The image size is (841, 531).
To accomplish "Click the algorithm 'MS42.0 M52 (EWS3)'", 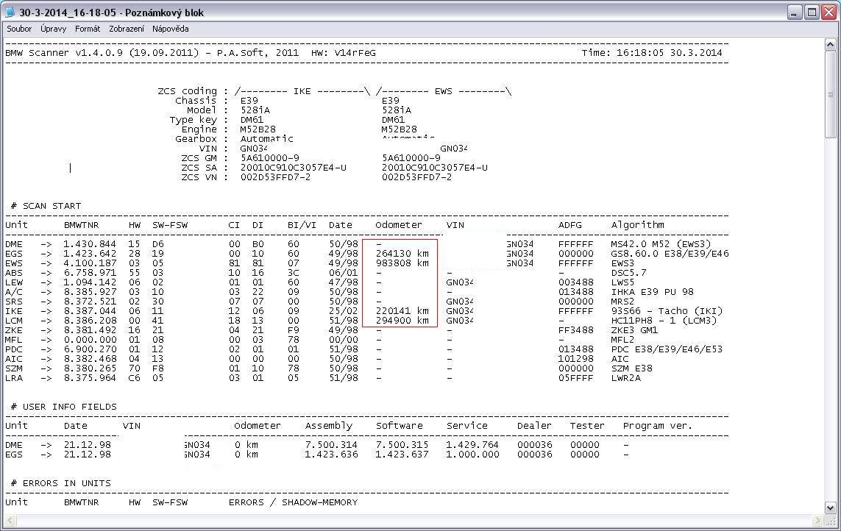I will click(x=661, y=244).
